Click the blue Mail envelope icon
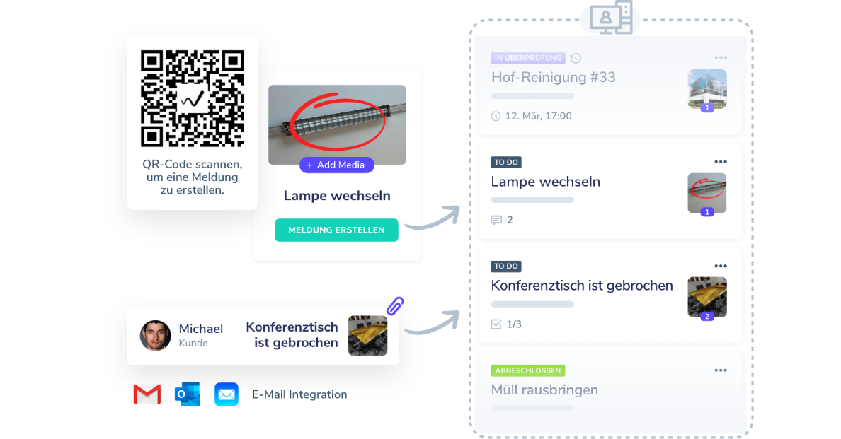Viewport: 841px width, 439px height. [x=227, y=394]
